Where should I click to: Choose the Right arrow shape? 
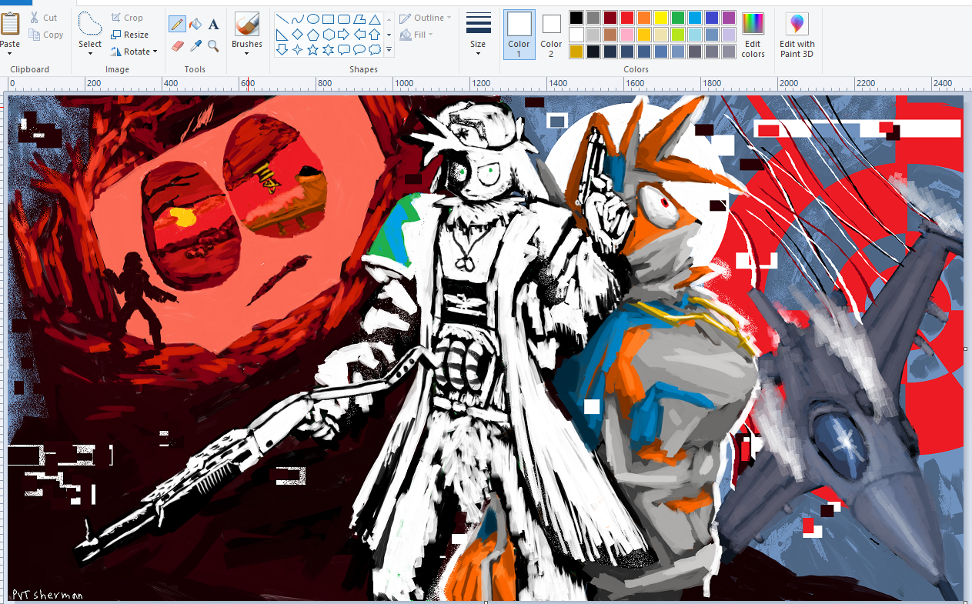[x=344, y=35]
